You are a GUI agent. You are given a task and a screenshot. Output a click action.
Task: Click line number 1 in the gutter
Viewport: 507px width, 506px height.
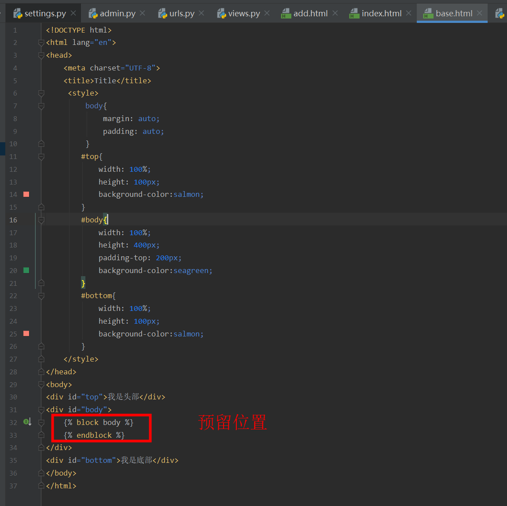tap(15, 30)
